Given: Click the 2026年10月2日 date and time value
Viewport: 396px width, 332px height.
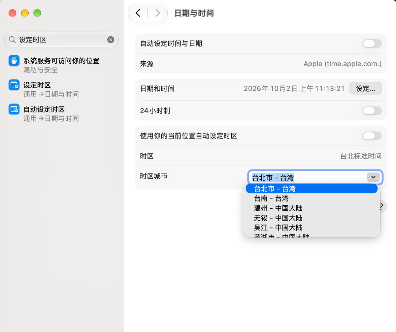Looking at the screenshot, I should click(294, 89).
